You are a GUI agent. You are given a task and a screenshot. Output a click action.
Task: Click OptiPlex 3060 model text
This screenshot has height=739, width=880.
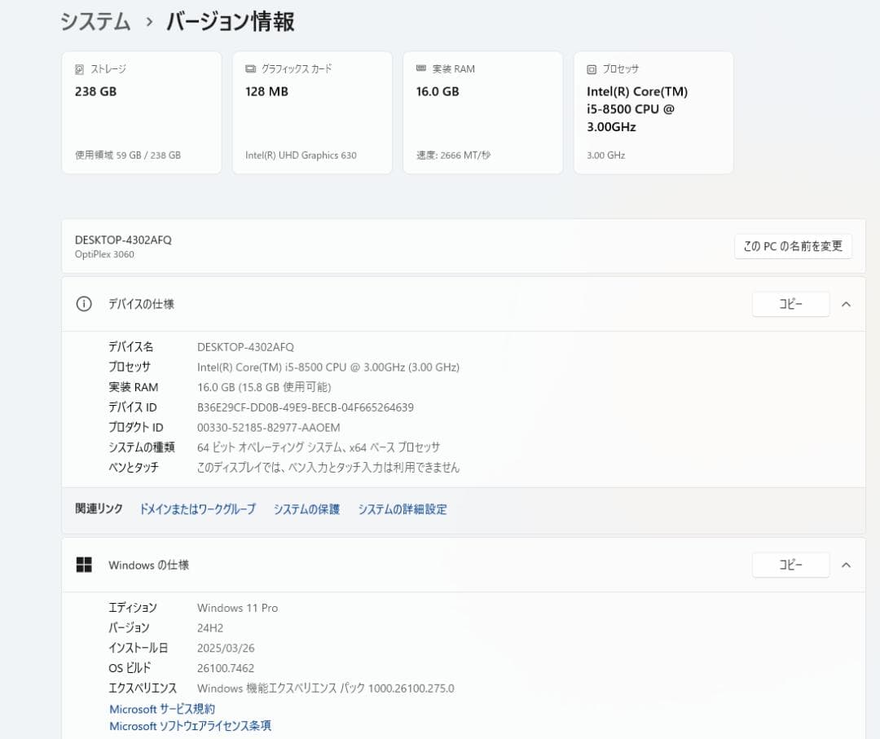point(104,254)
